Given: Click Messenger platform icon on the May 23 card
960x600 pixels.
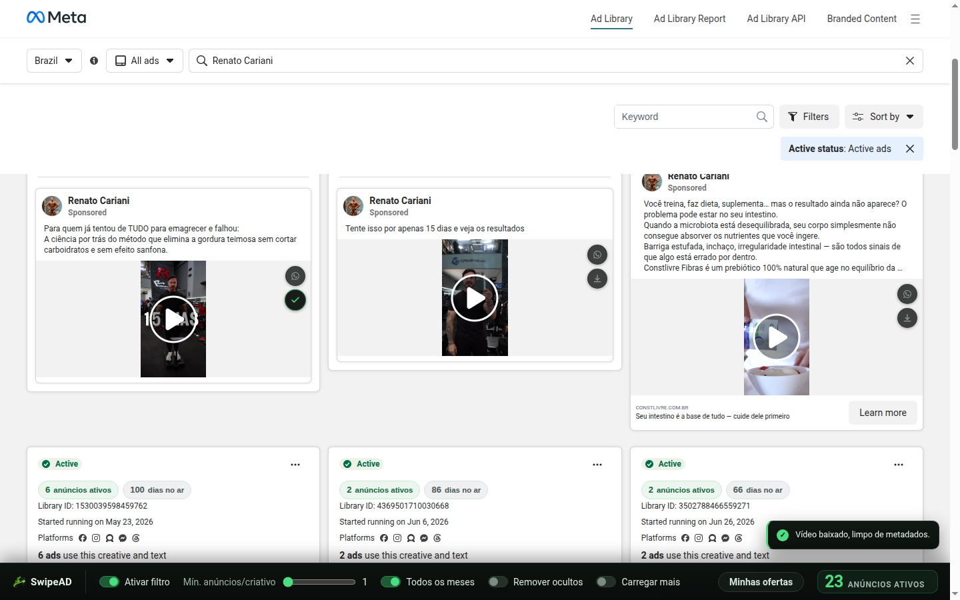Looking at the screenshot, I should tap(123, 538).
